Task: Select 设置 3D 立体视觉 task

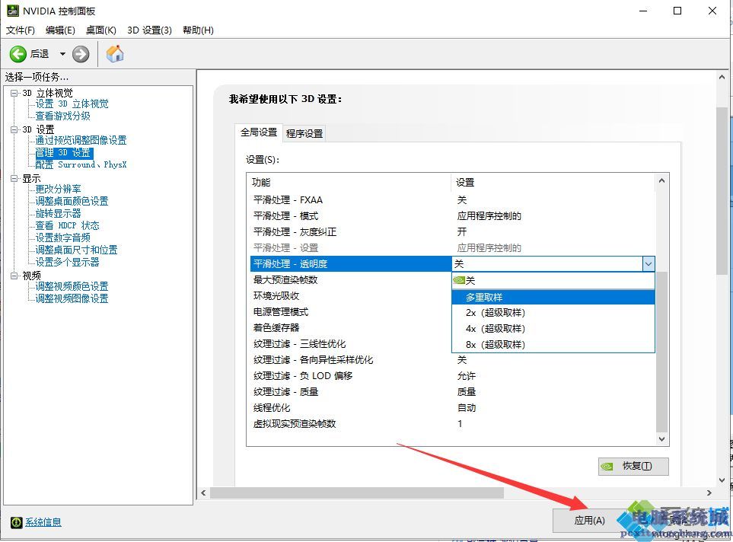Action: [x=72, y=104]
